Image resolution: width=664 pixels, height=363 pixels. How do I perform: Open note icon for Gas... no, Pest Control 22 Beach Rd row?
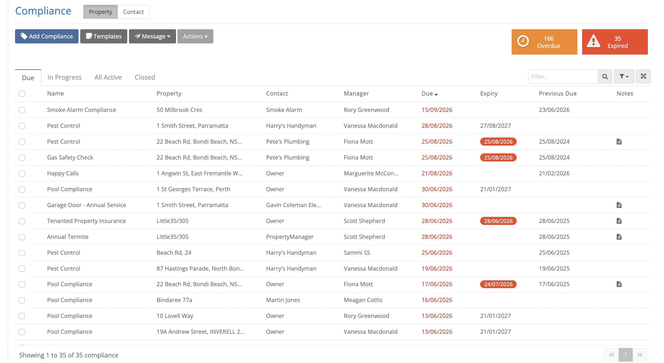point(619,142)
